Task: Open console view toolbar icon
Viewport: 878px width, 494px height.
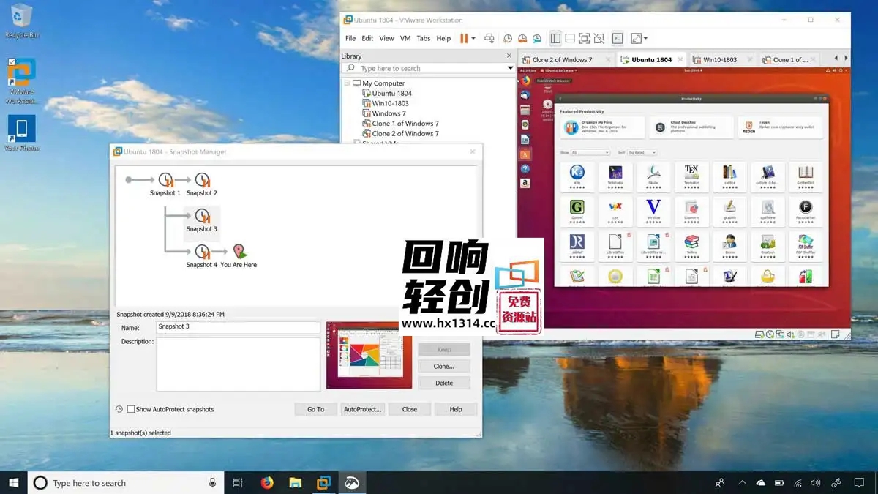Action: point(618,38)
